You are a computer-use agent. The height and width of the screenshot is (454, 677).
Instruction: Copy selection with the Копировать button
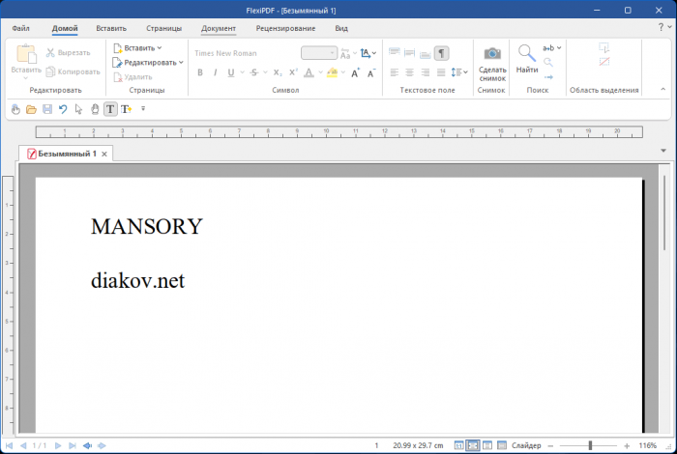[x=73, y=71]
